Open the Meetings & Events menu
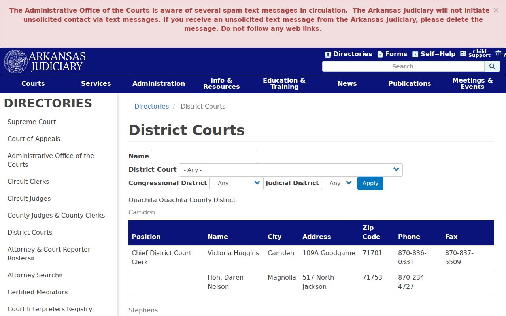The image size is (506, 316). coord(472,83)
